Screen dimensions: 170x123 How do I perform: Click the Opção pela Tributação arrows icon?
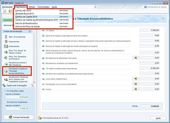4,86
